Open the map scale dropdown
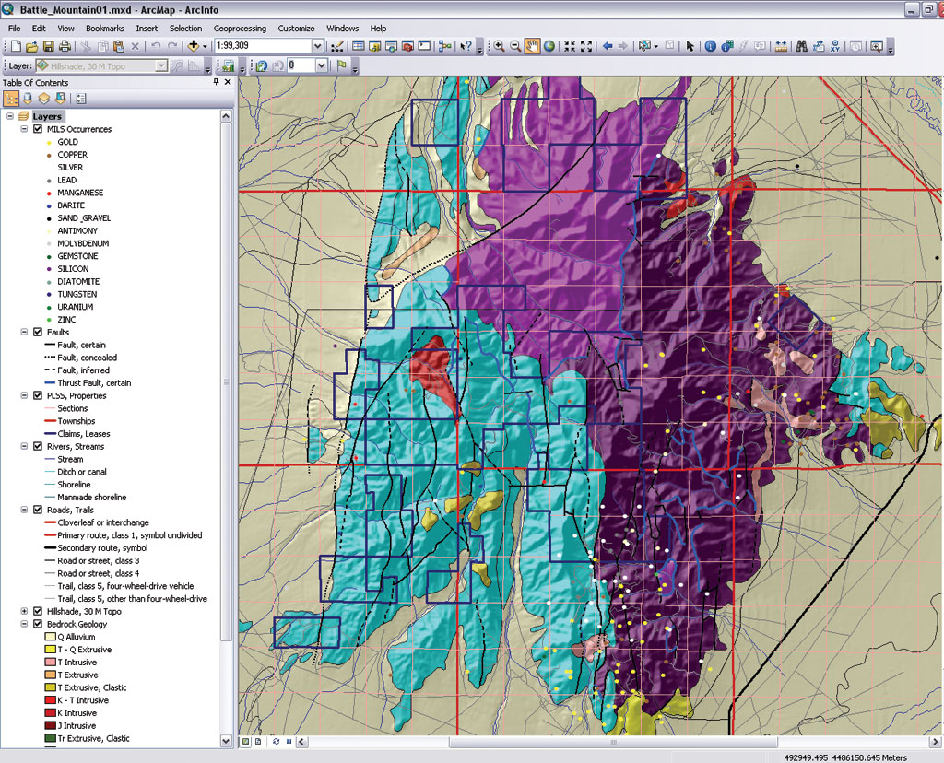 tap(317, 46)
